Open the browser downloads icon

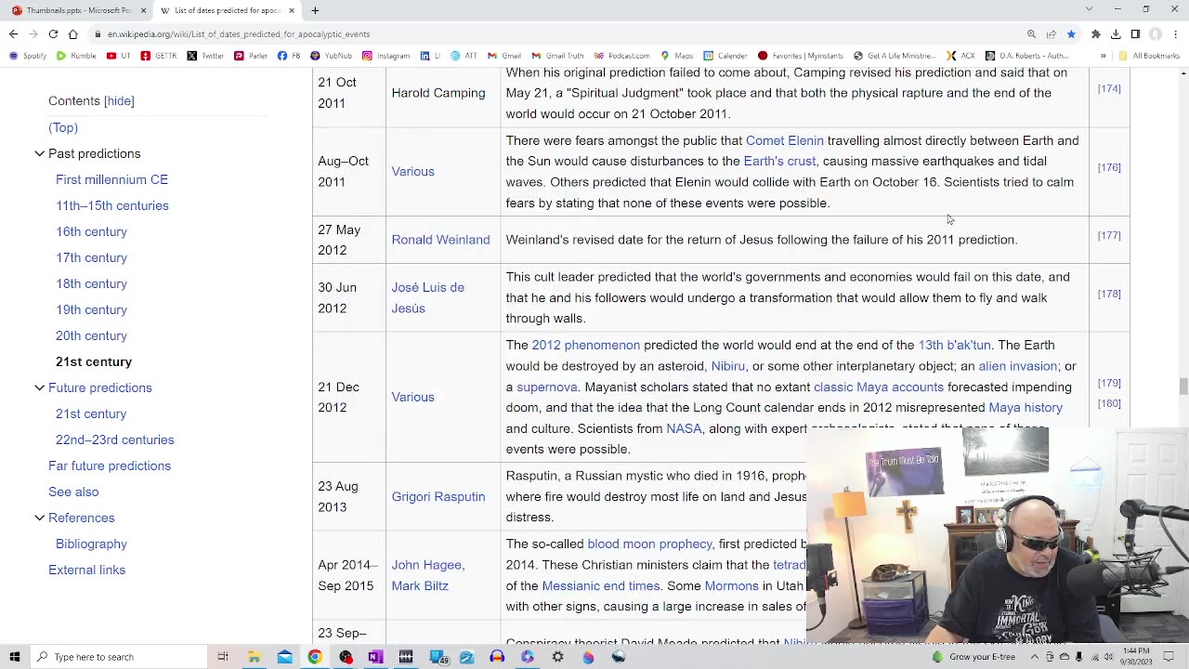coord(1116,34)
